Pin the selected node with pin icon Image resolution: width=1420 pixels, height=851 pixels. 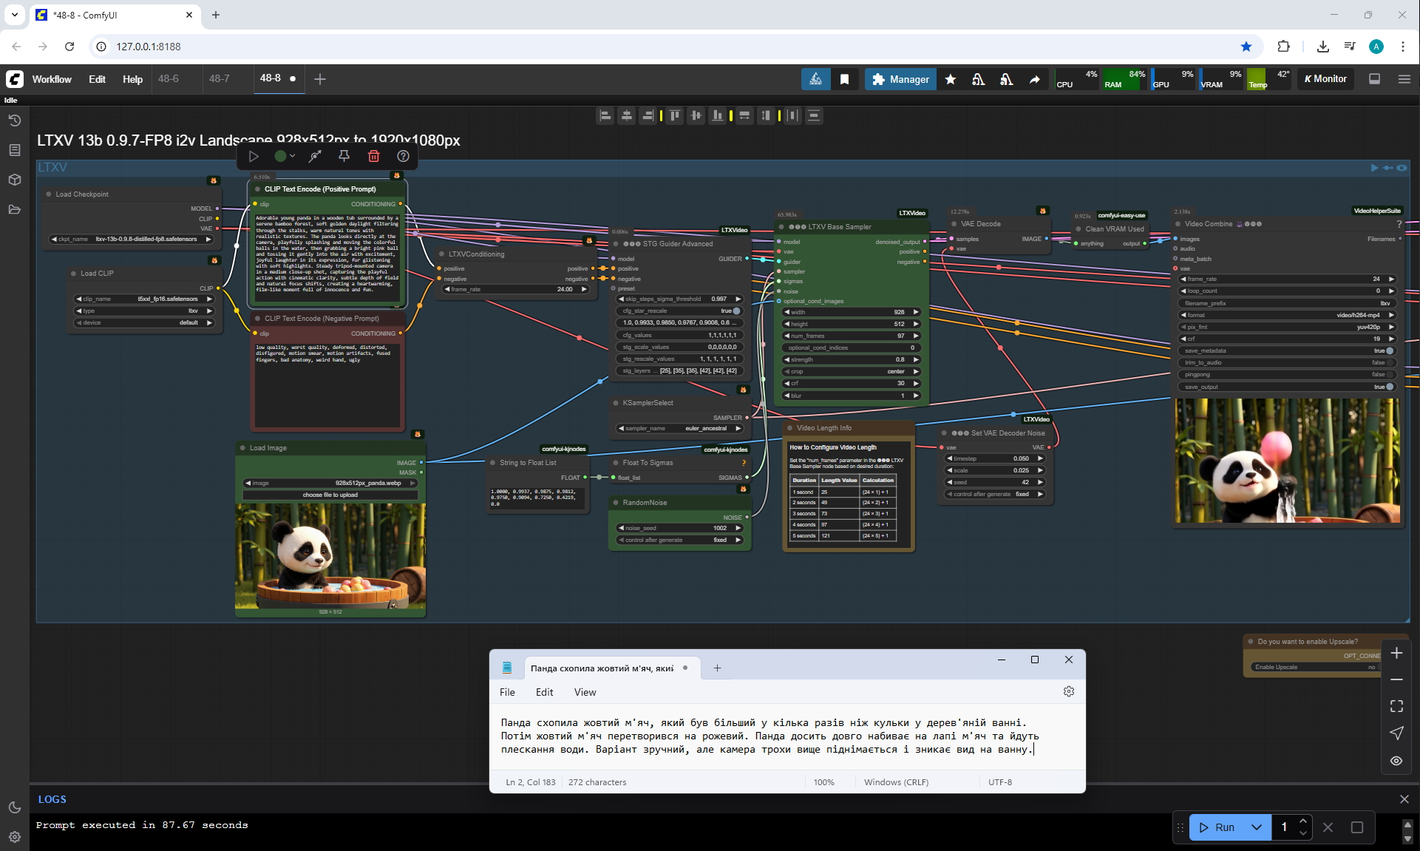coord(344,156)
